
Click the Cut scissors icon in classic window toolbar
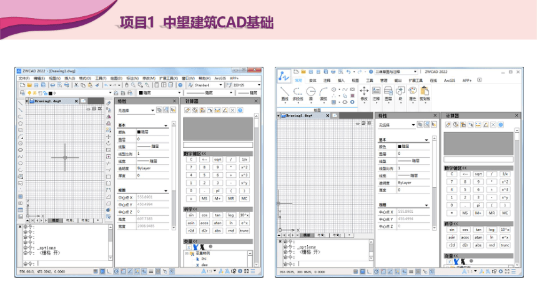coord(76,85)
